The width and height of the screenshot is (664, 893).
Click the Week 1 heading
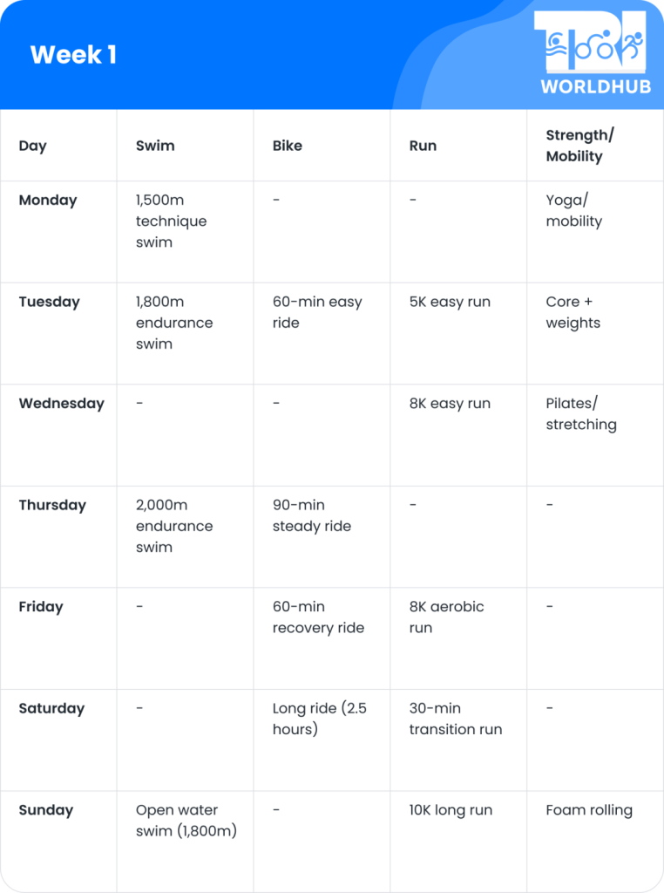coord(73,55)
